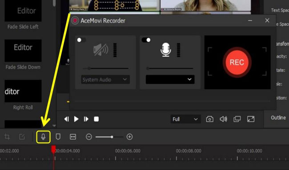
Task: Click the Fade Slide Left label
Action: click(x=23, y=27)
